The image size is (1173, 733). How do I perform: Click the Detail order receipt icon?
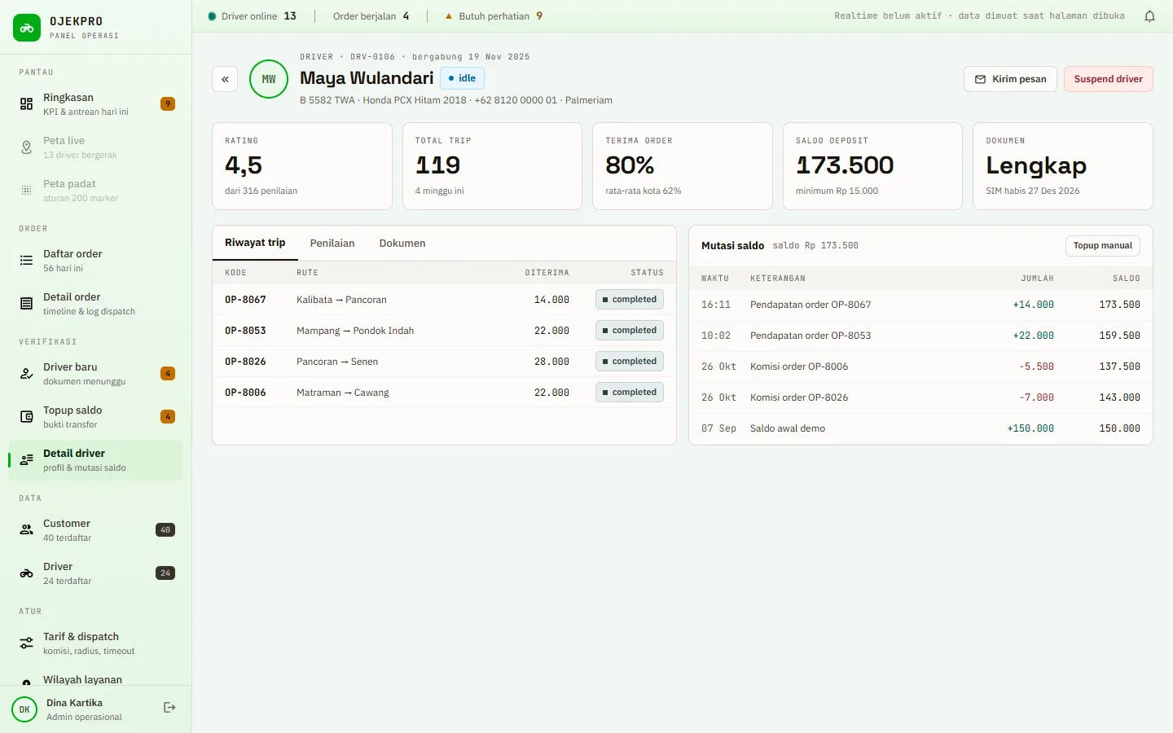click(x=27, y=304)
